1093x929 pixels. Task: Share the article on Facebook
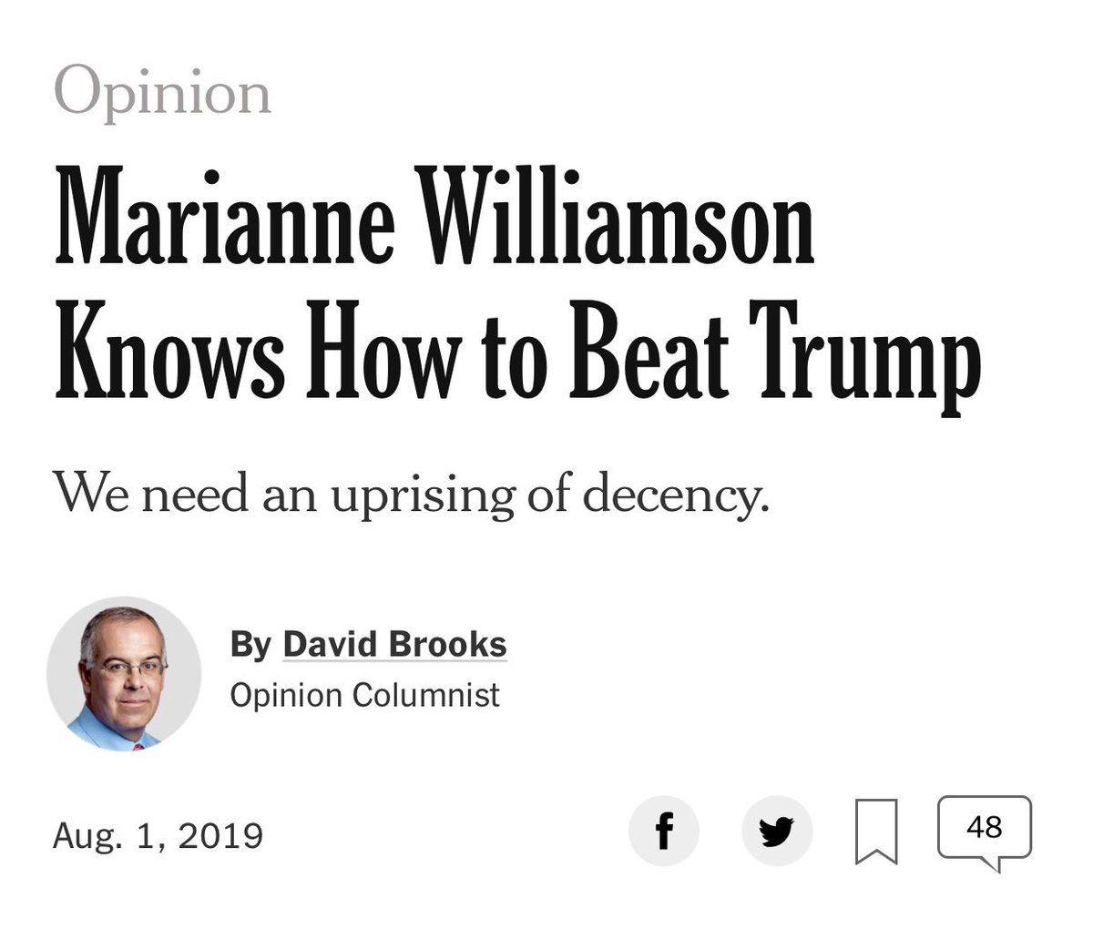click(x=664, y=831)
